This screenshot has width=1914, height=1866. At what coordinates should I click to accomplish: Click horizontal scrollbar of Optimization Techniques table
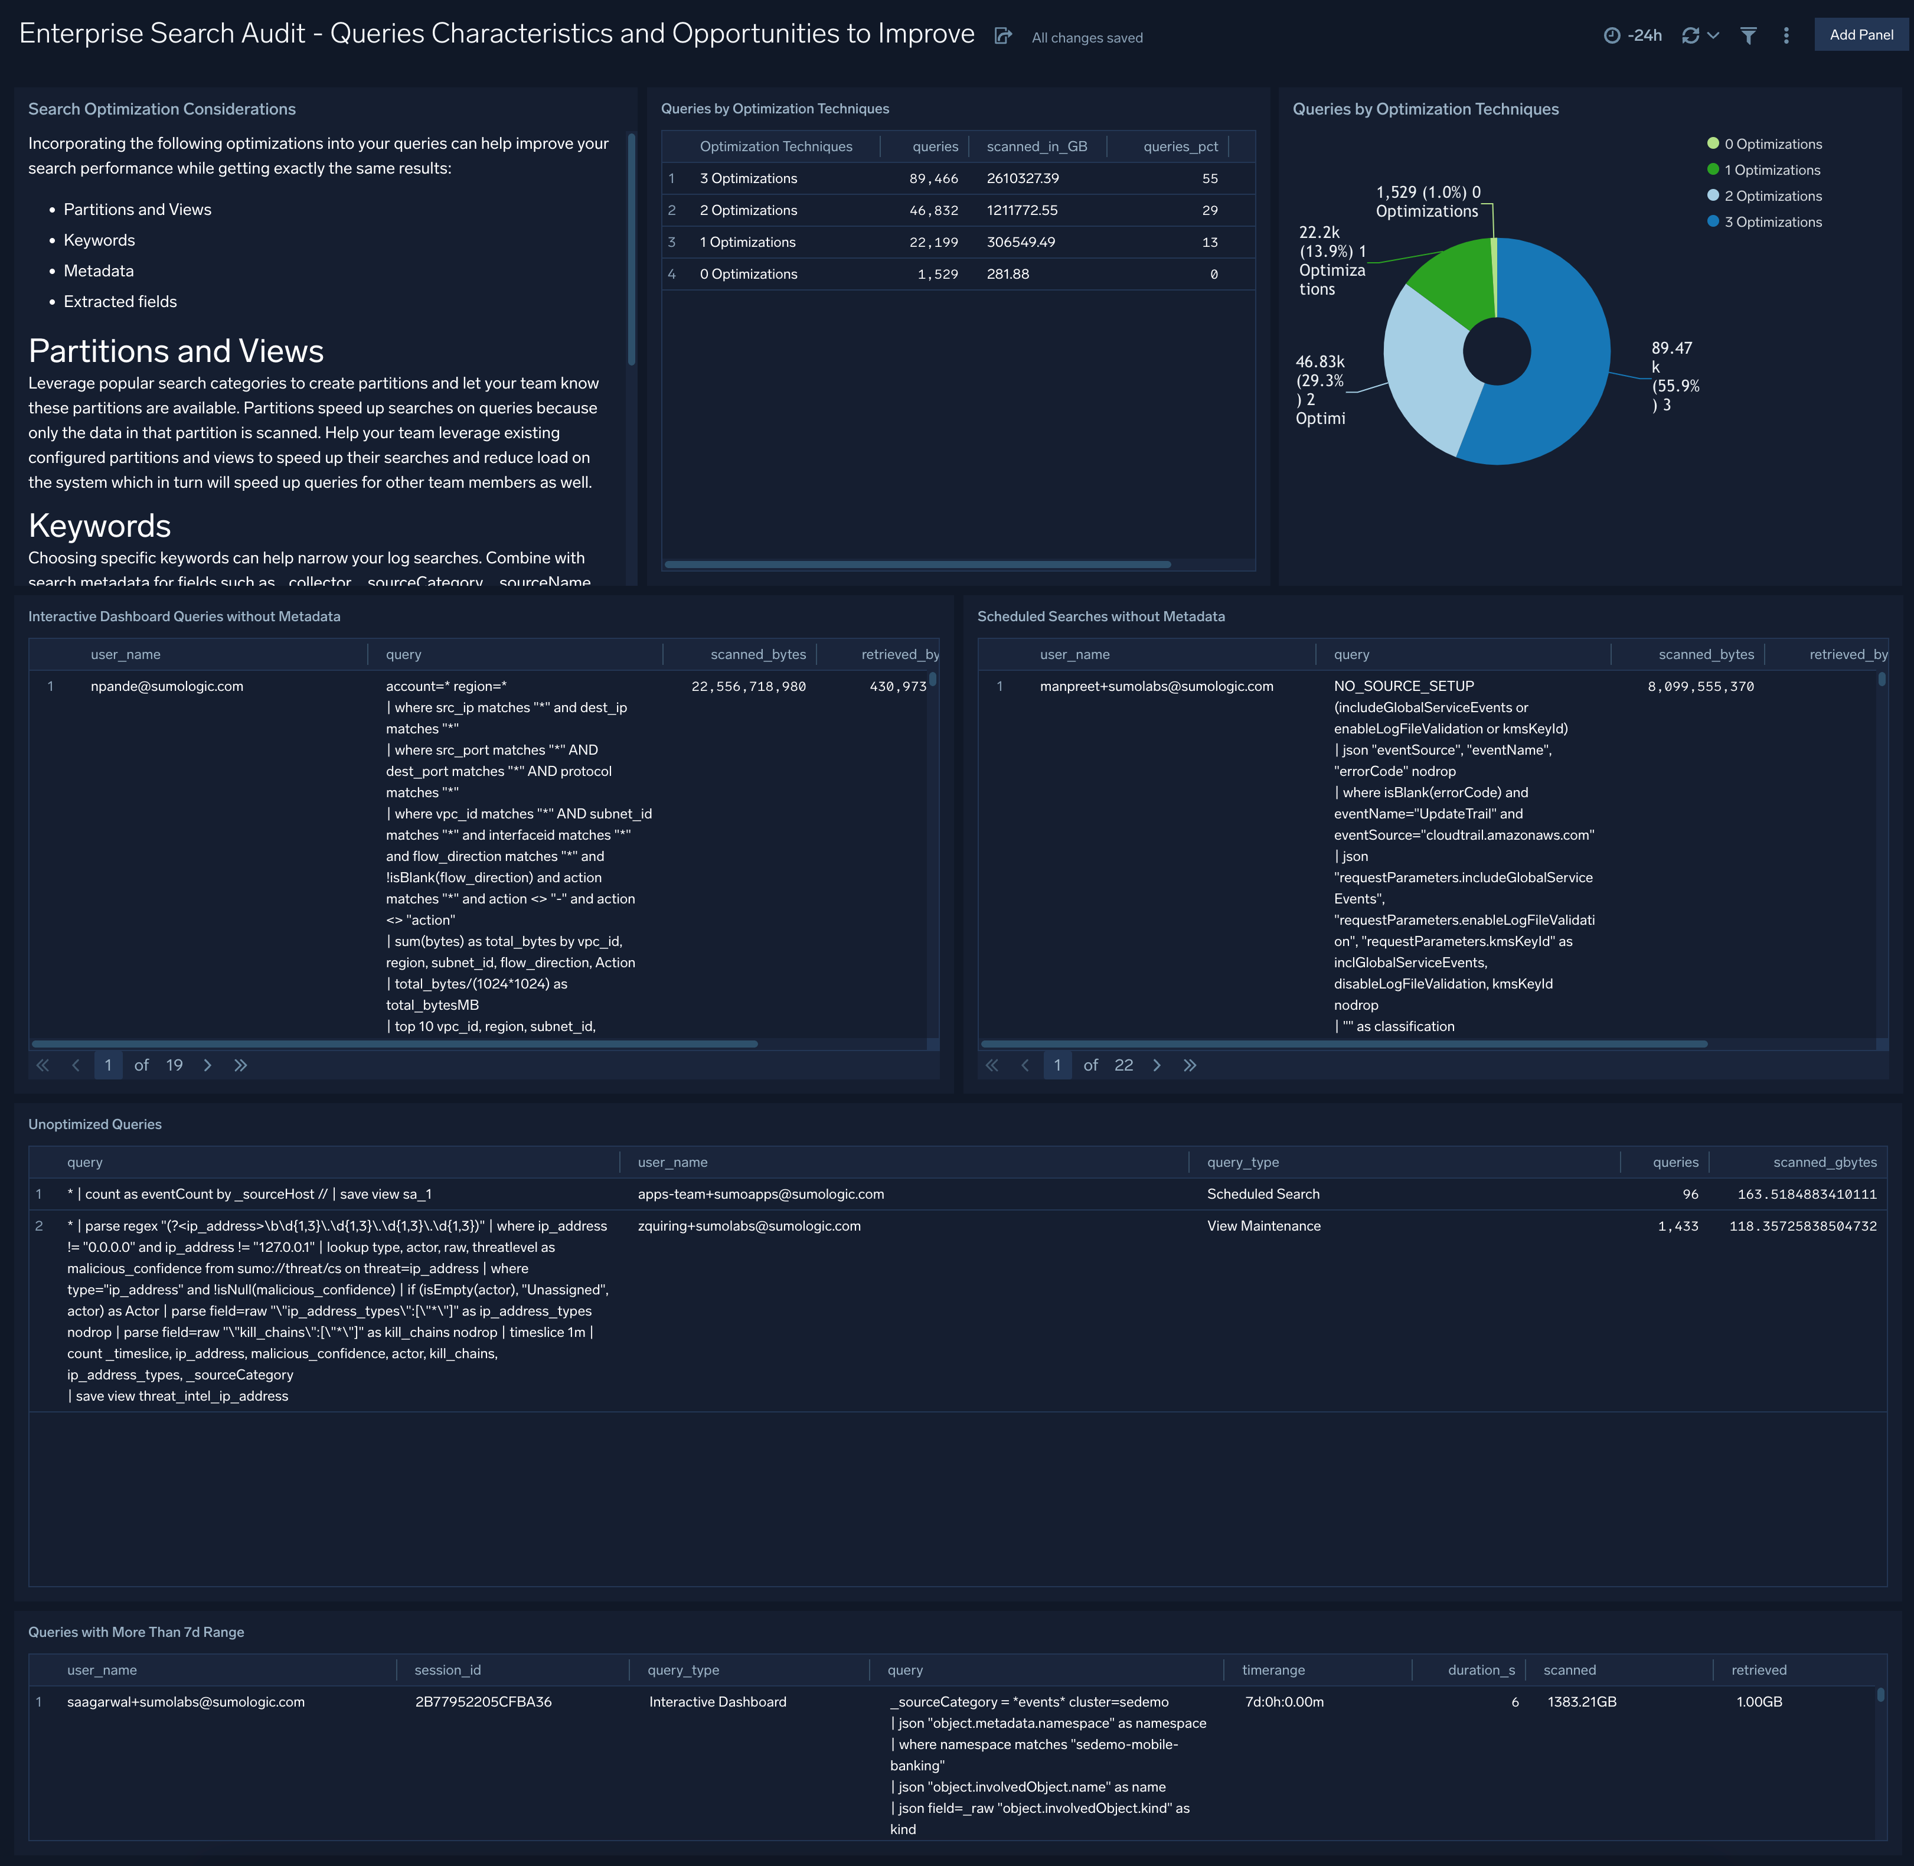917,565
